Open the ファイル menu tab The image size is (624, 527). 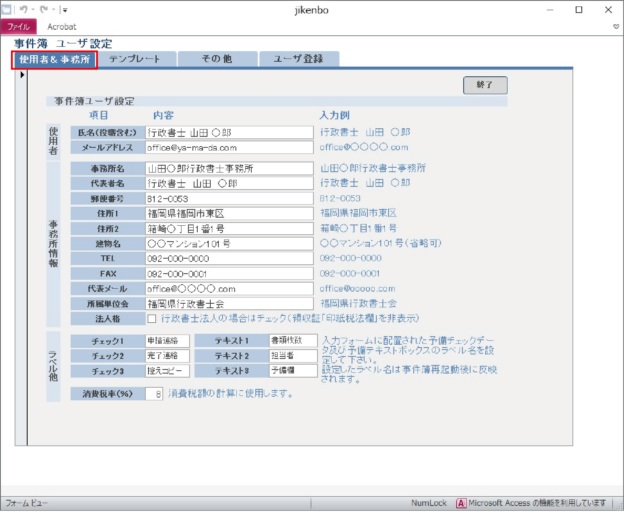pyautogui.click(x=19, y=27)
